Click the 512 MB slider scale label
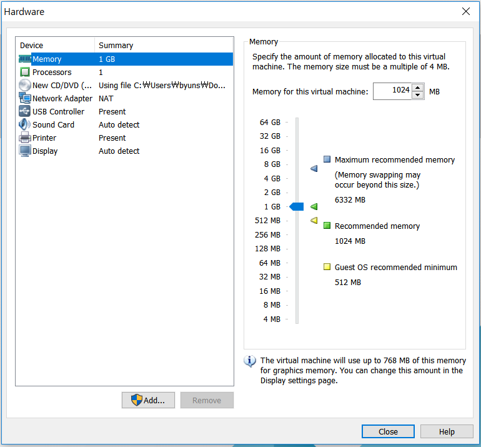481x447 pixels. click(267, 221)
